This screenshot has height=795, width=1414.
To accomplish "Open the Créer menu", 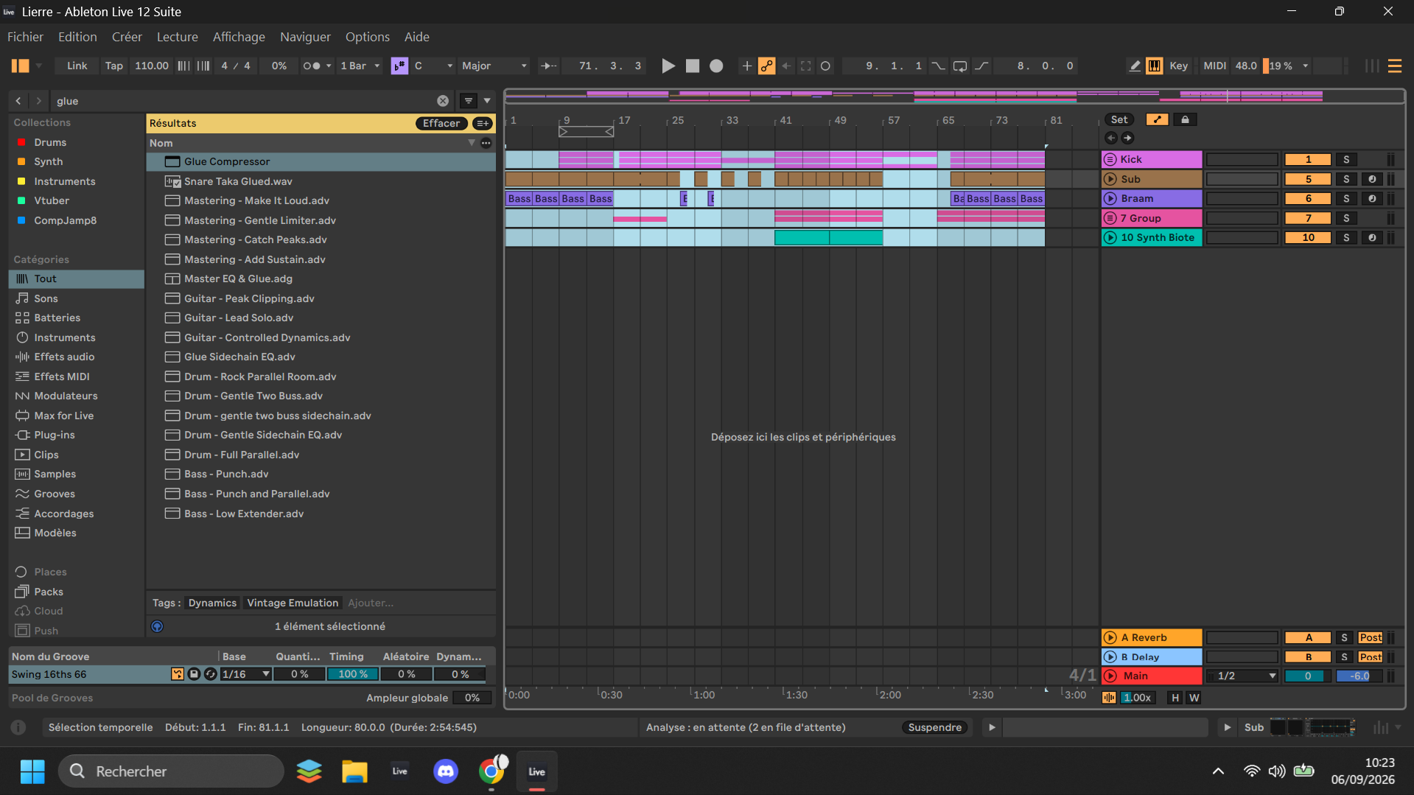I will click(127, 37).
